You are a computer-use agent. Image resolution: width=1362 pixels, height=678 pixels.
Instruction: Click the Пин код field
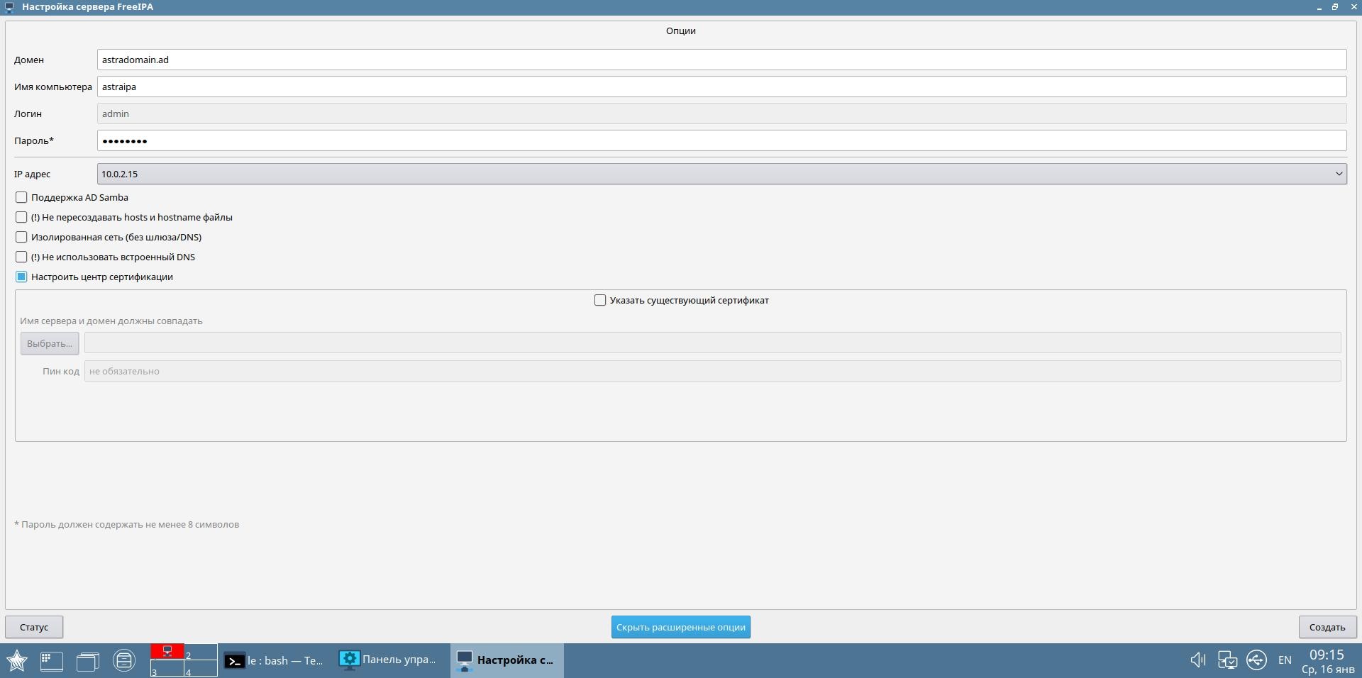[x=712, y=371]
